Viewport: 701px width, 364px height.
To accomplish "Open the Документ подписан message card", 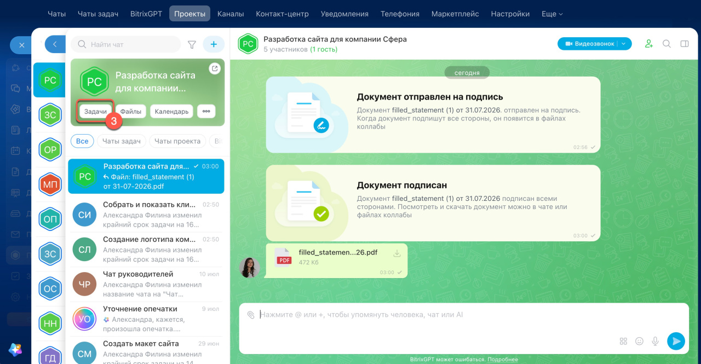I will tap(433, 203).
